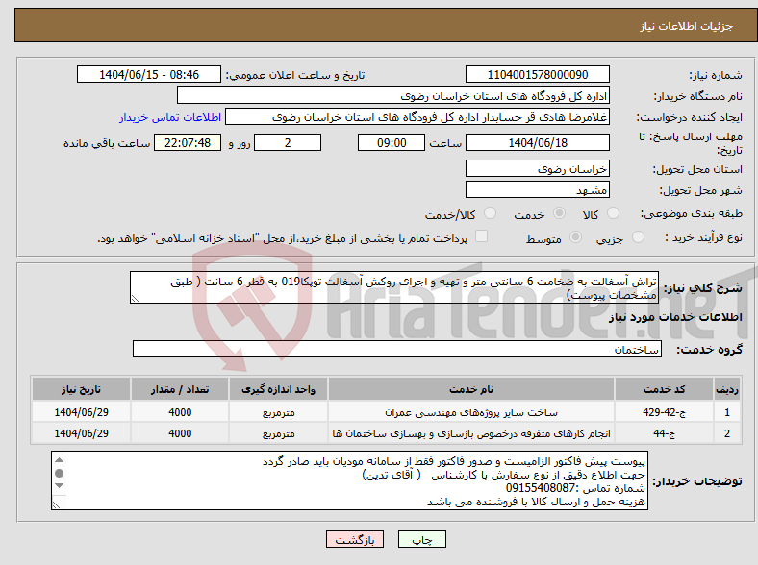Click the واحد اندازه گیری column header
Image resolution: width=758 pixels, height=565 pixels.
278,389
